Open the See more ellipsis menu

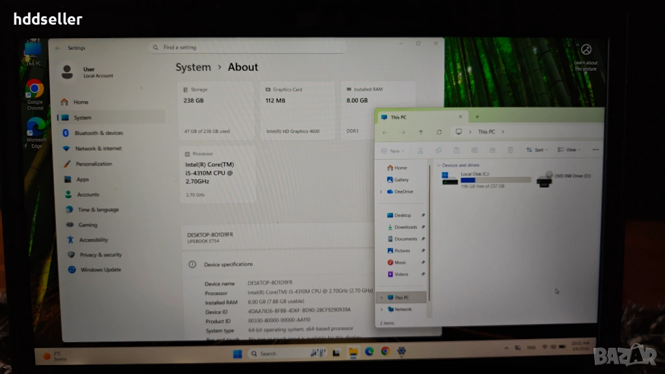[596, 150]
